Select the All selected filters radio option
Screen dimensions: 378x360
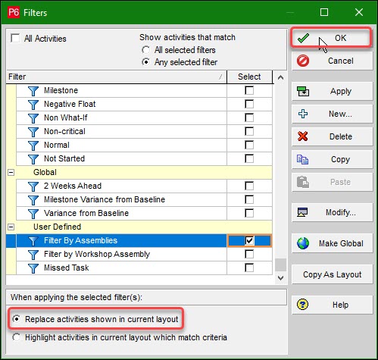pyautogui.click(x=145, y=50)
